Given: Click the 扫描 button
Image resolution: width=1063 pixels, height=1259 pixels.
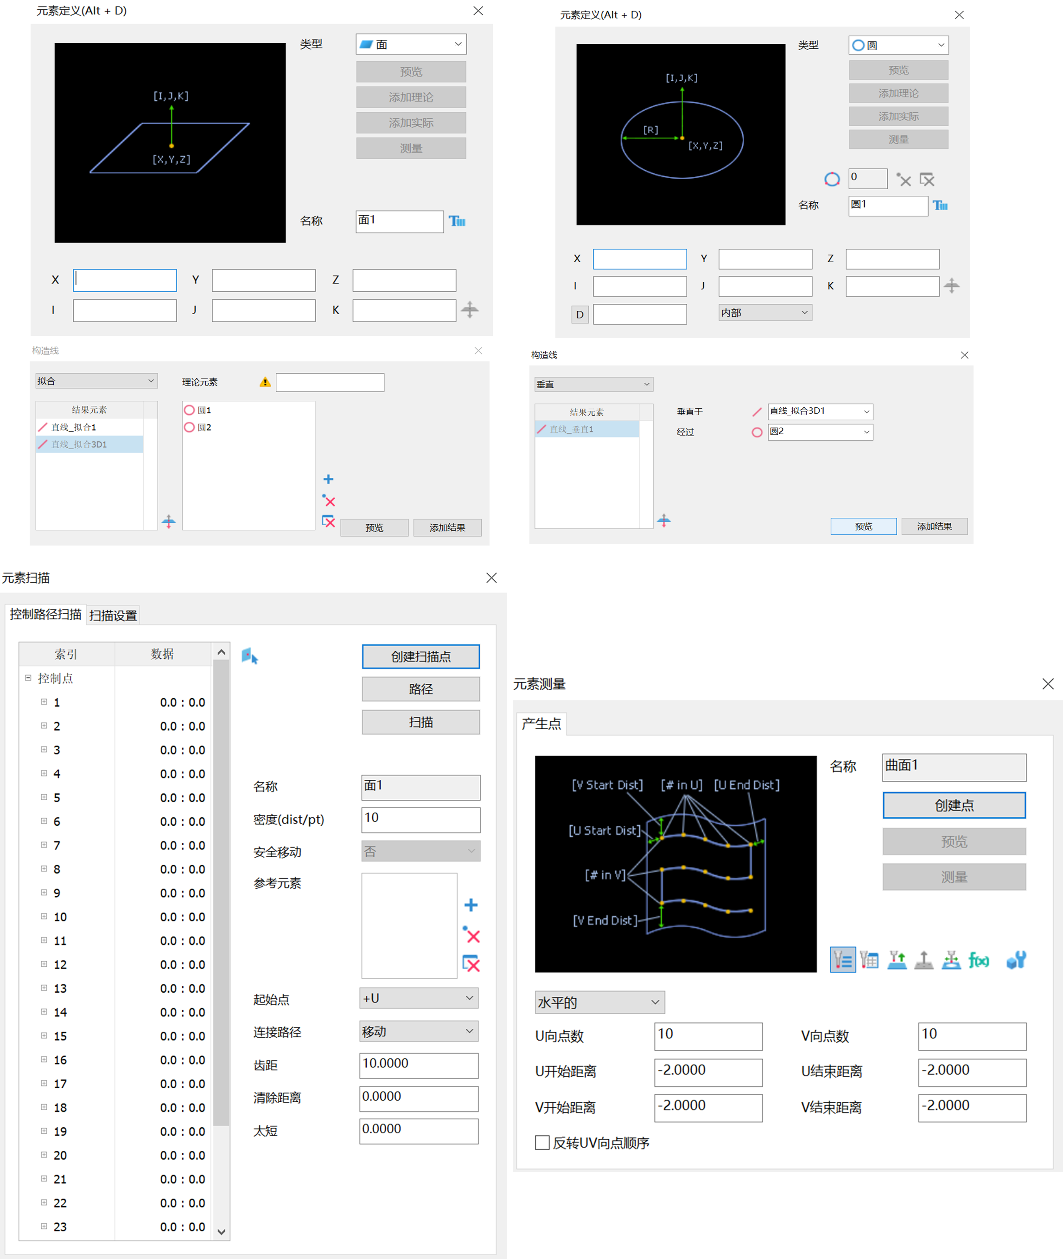Looking at the screenshot, I should [420, 722].
